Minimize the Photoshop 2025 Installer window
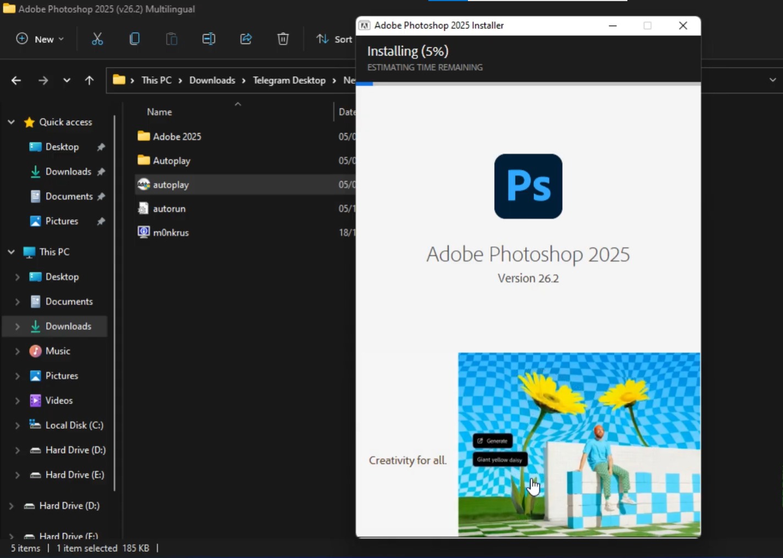This screenshot has height=558, width=783. [x=613, y=26]
